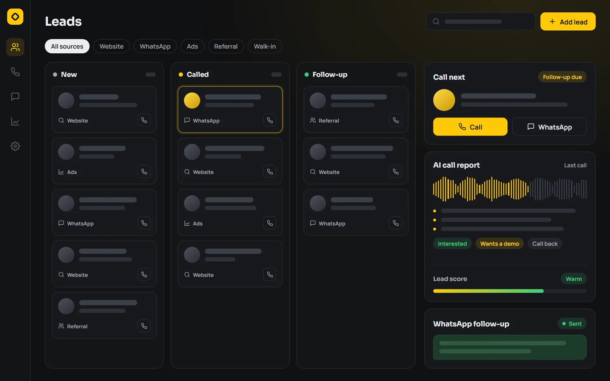Image resolution: width=610 pixels, height=381 pixels.
Task: Click the yellow diamond app logo
Action: 15,17
